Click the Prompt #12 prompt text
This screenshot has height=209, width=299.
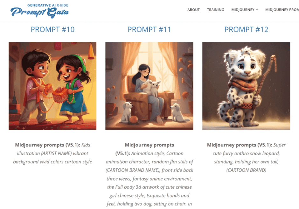(x=246, y=157)
